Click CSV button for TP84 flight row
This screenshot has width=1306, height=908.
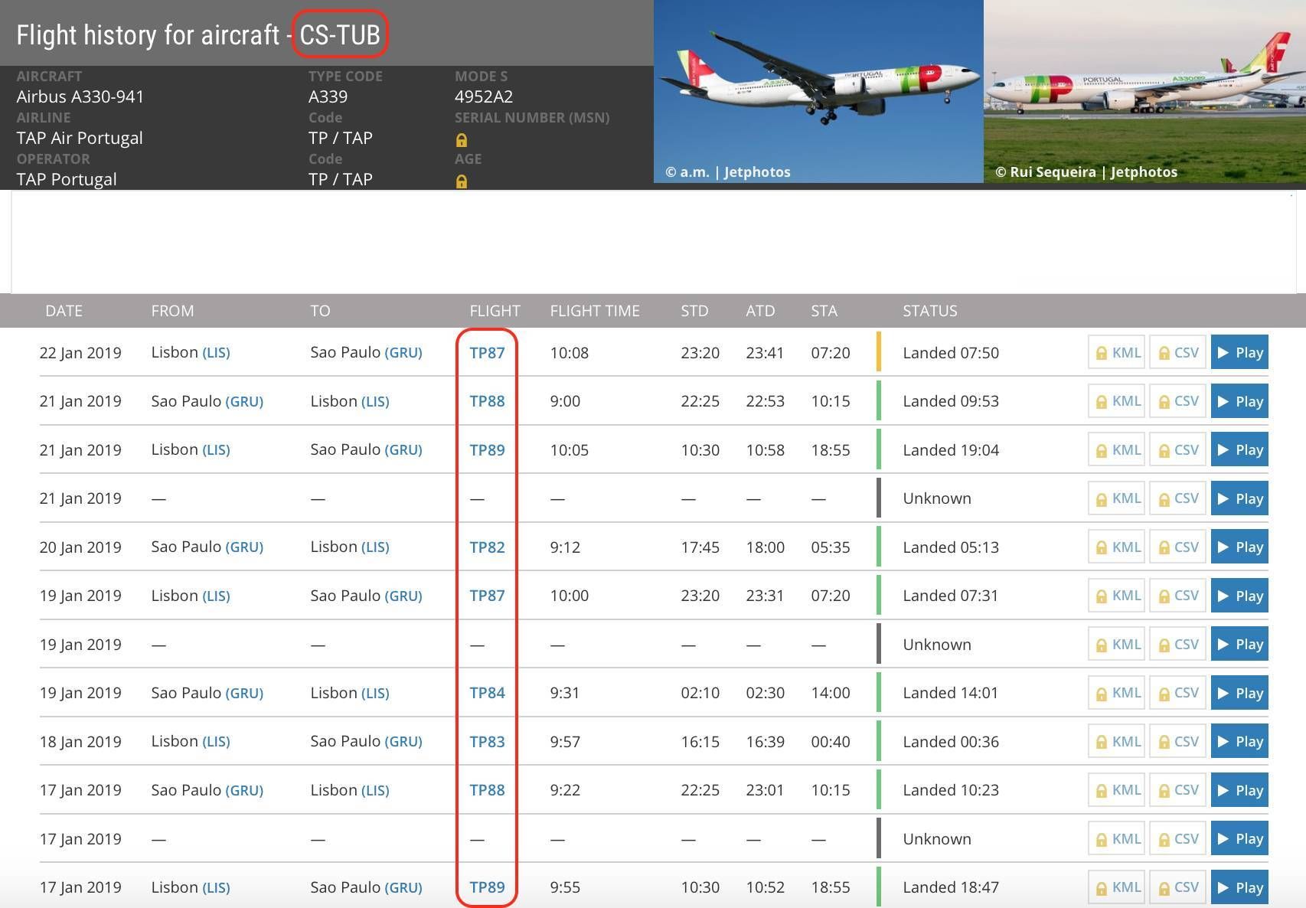tap(1177, 693)
